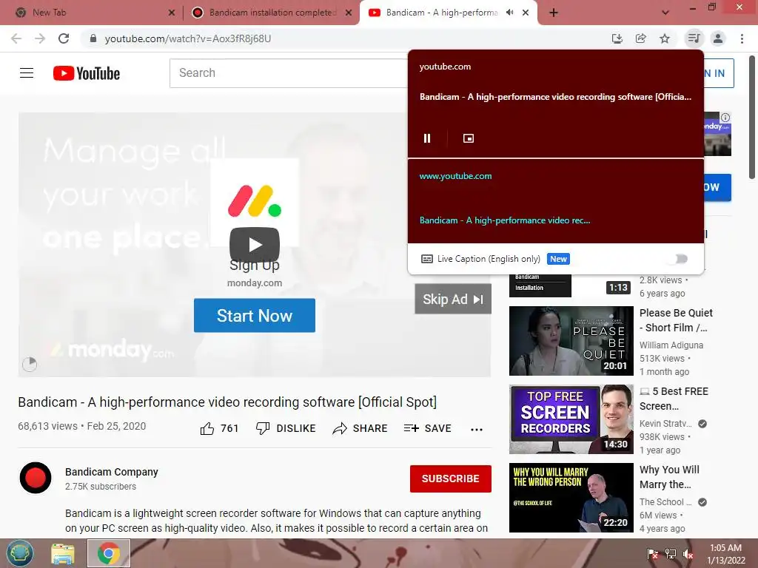This screenshot has width=758, height=568.
Task: Open YouTube hamburger guide menu
Action: (x=27, y=73)
